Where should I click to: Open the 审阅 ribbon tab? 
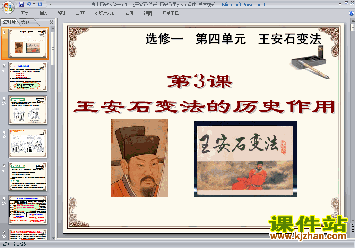[x=130, y=14]
